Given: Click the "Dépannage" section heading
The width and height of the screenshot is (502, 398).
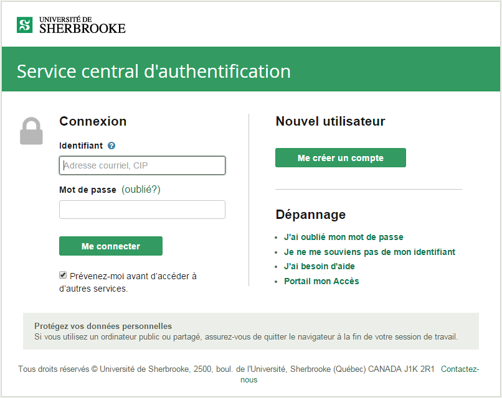Looking at the screenshot, I should point(311,215).
